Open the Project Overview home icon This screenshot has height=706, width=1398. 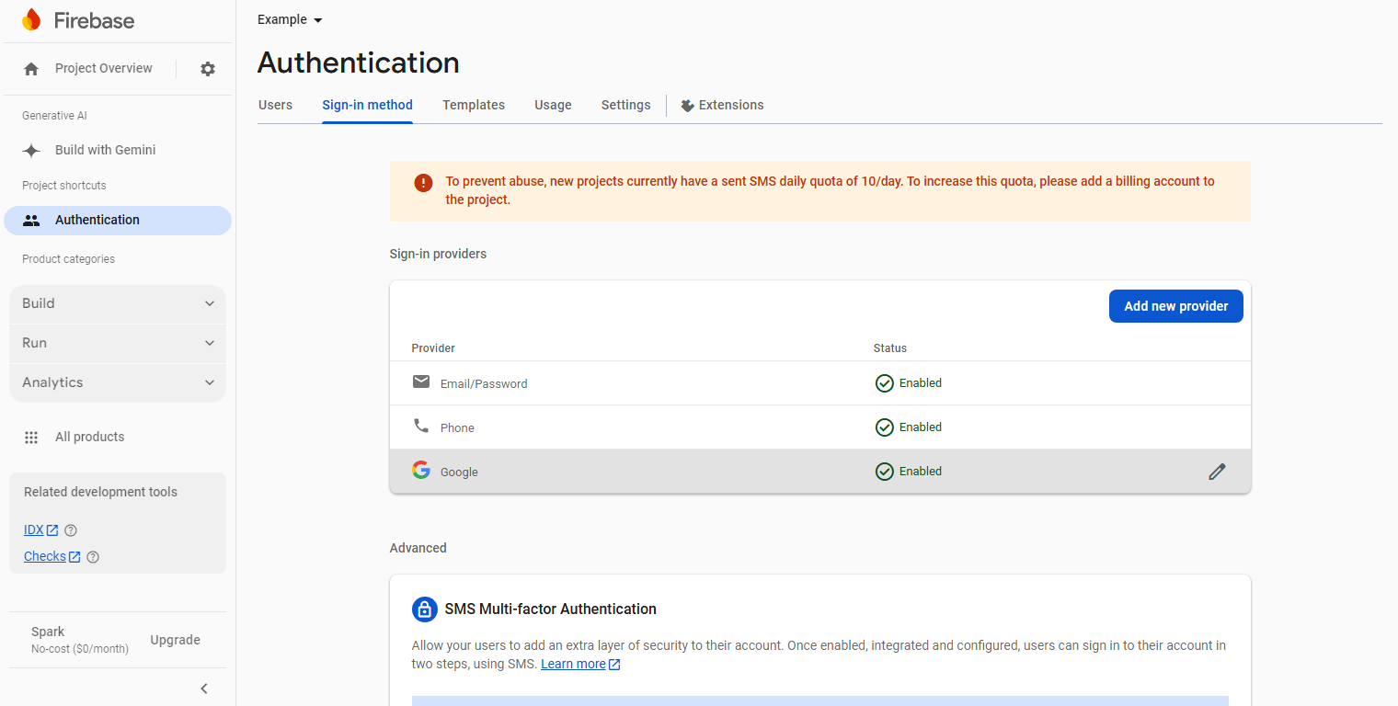tap(31, 69)
